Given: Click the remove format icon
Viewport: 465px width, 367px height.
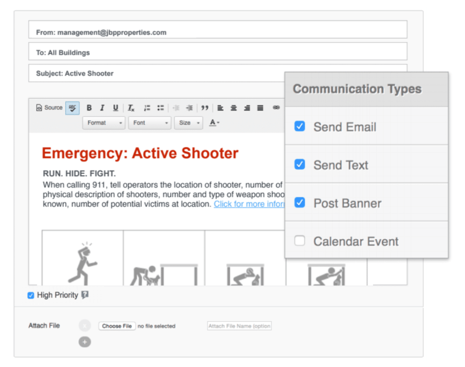Looking at the screenshot, I should 131,108.
